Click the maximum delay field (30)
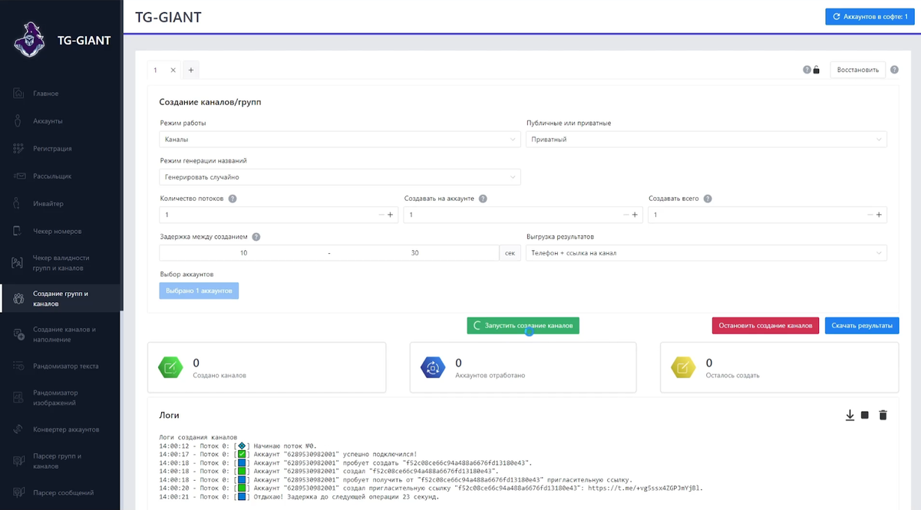Image resolution: width=921 pixels, height=510 pixels. click(x=415, y=253)
